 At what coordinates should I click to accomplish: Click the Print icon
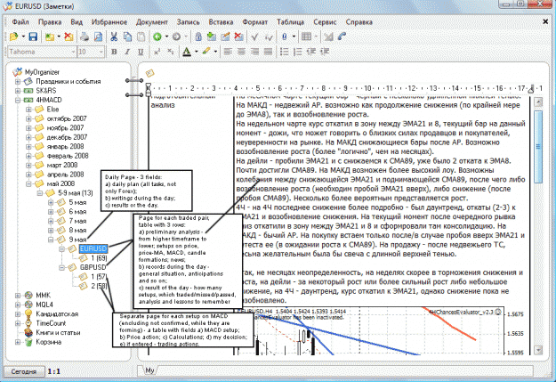point(85,37)
